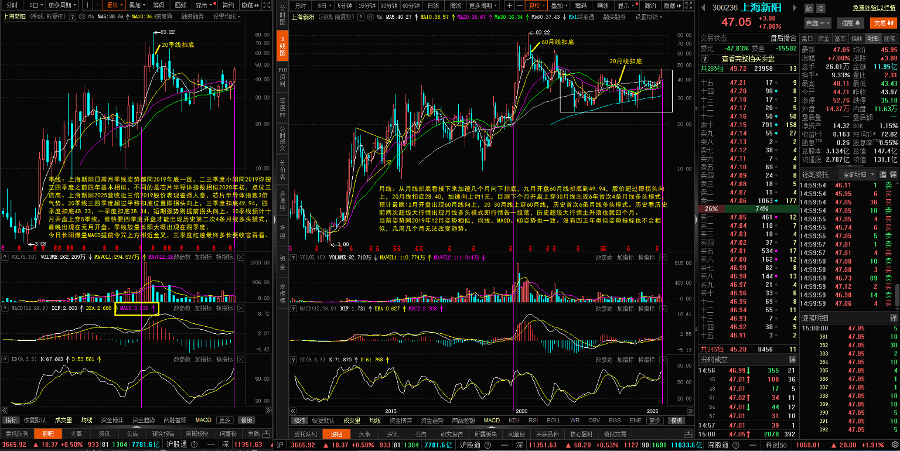Open 复权 dropdown on left chart toolbar
The image size is (900, 451).
point(114,5)
